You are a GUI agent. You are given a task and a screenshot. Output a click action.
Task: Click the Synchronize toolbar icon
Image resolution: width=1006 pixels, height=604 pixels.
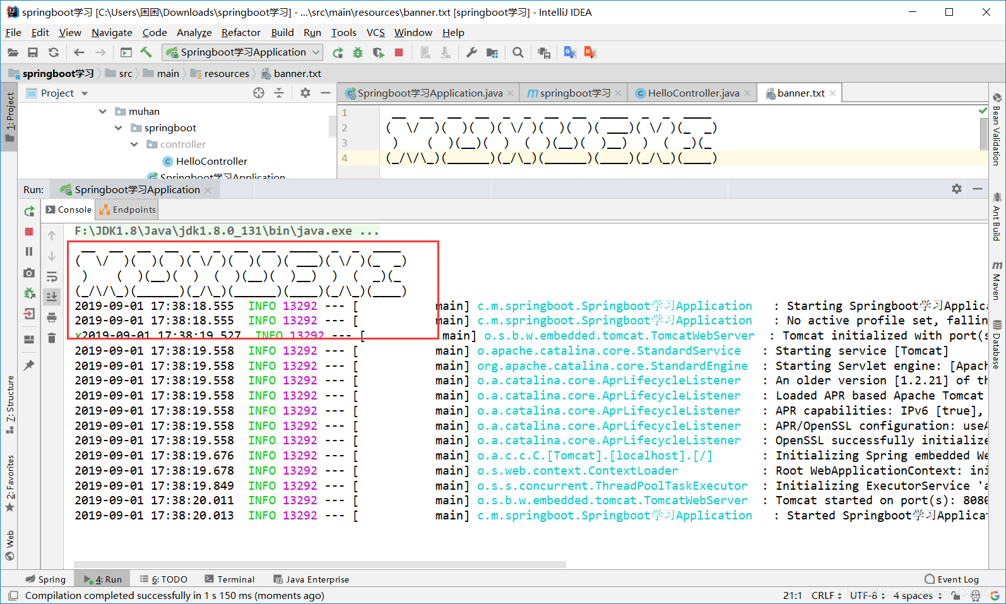tap(54, 52)
